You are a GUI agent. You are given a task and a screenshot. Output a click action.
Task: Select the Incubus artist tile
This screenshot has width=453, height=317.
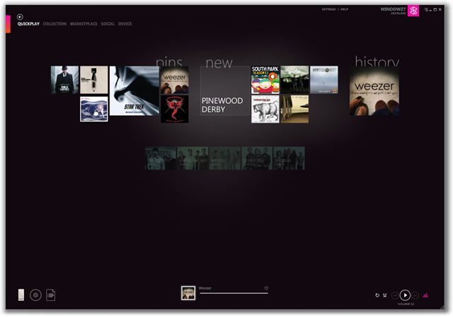[289, 158]
